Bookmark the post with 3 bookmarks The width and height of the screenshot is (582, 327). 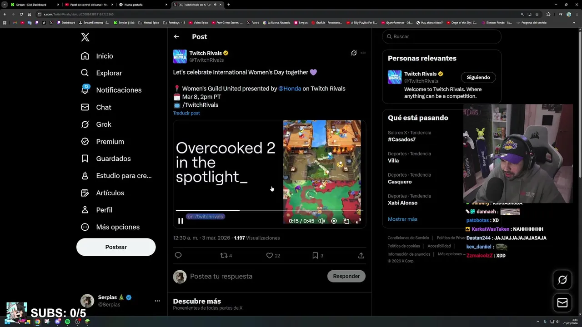coord(317,256)
